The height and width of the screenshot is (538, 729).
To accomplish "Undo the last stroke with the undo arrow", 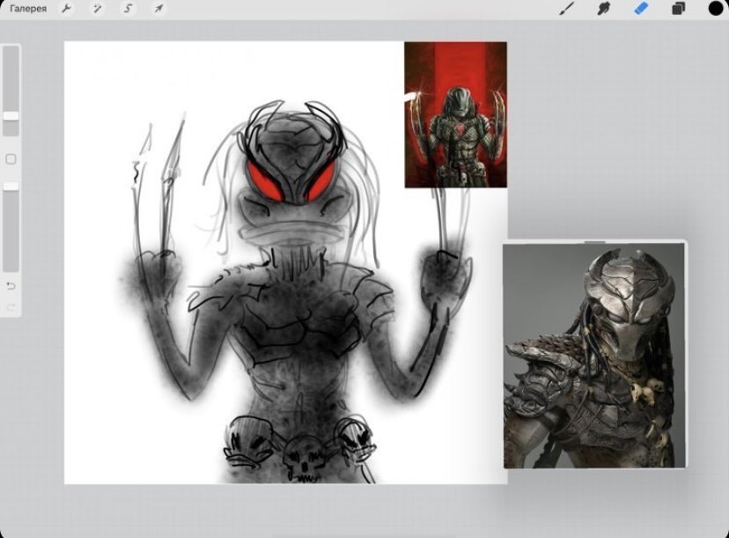I will pyautogui.click(x=11, y=285).
